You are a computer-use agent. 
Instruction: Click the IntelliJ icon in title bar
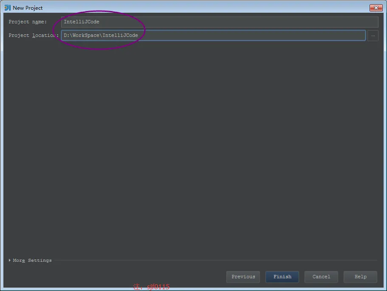[x=7, y=8]
